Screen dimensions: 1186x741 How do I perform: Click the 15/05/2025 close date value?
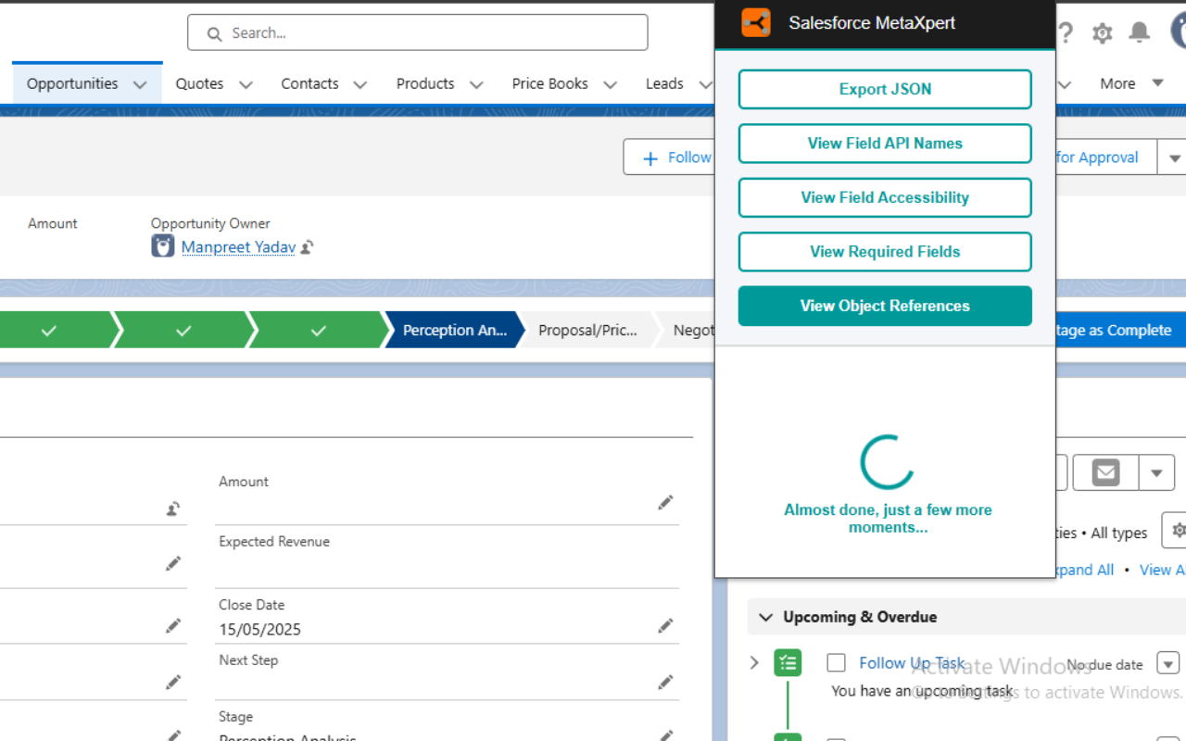click(x=259, y=630)
